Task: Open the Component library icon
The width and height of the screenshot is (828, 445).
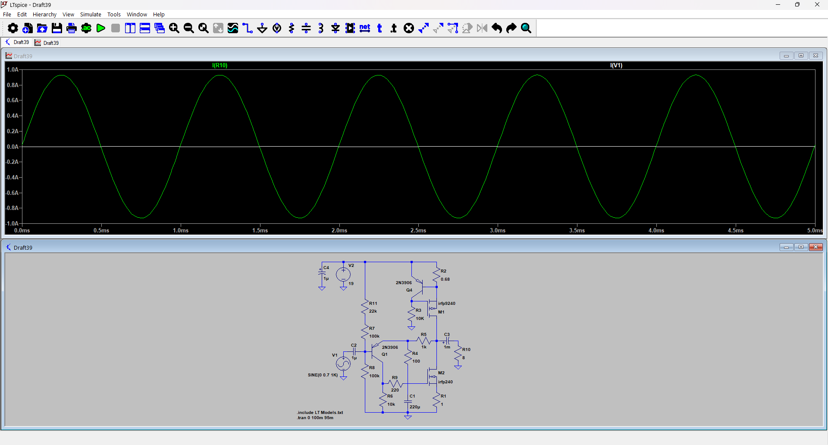Action: (350, 28)
